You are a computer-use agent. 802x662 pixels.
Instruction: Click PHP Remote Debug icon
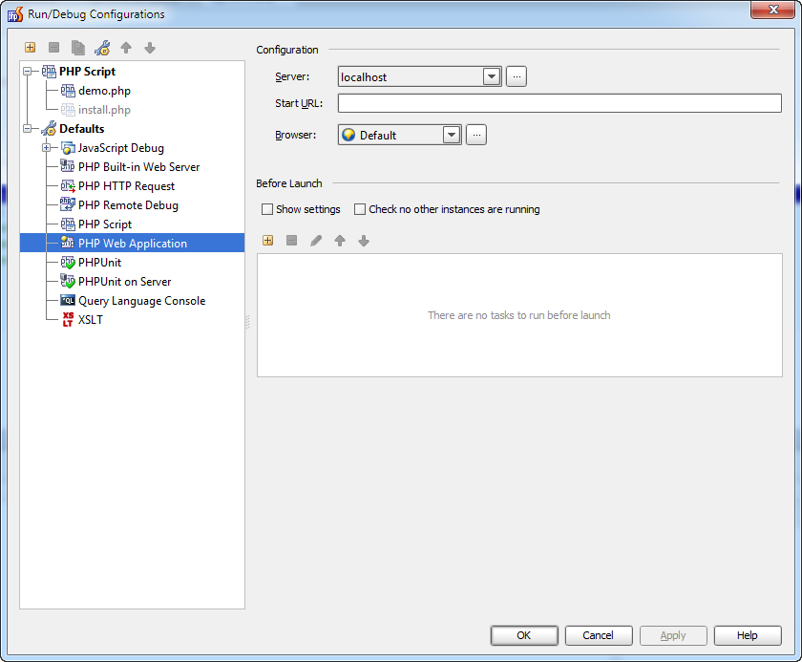(68, 204)
